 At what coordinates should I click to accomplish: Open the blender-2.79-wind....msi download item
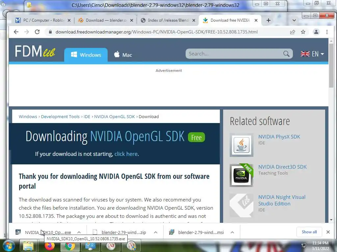197,232
